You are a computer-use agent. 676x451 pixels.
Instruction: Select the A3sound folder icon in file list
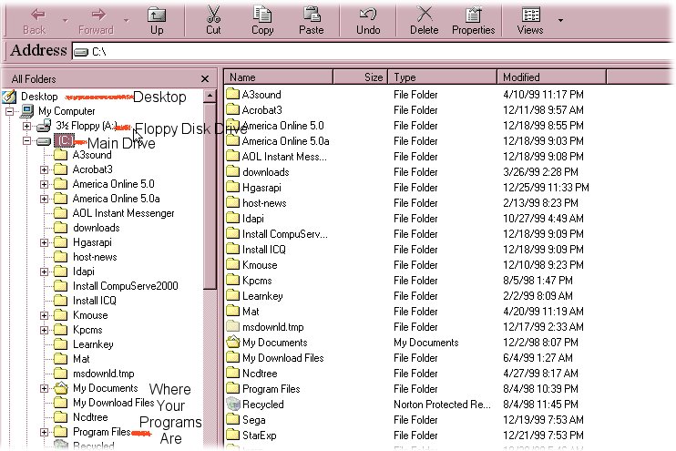point(233,94)
